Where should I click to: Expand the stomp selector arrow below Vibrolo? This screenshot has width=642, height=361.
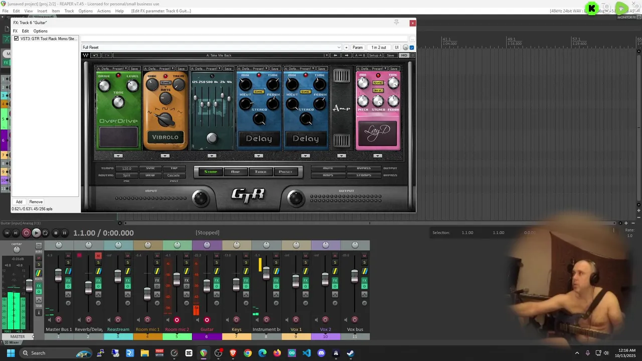pos(165,156)
